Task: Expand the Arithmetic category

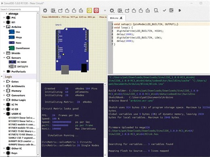Action: click(x=4, y=86)
